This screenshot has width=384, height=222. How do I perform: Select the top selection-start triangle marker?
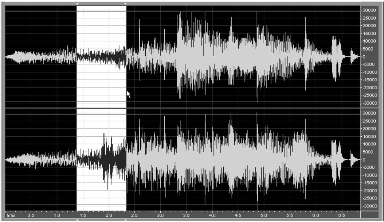coord(78,4)
